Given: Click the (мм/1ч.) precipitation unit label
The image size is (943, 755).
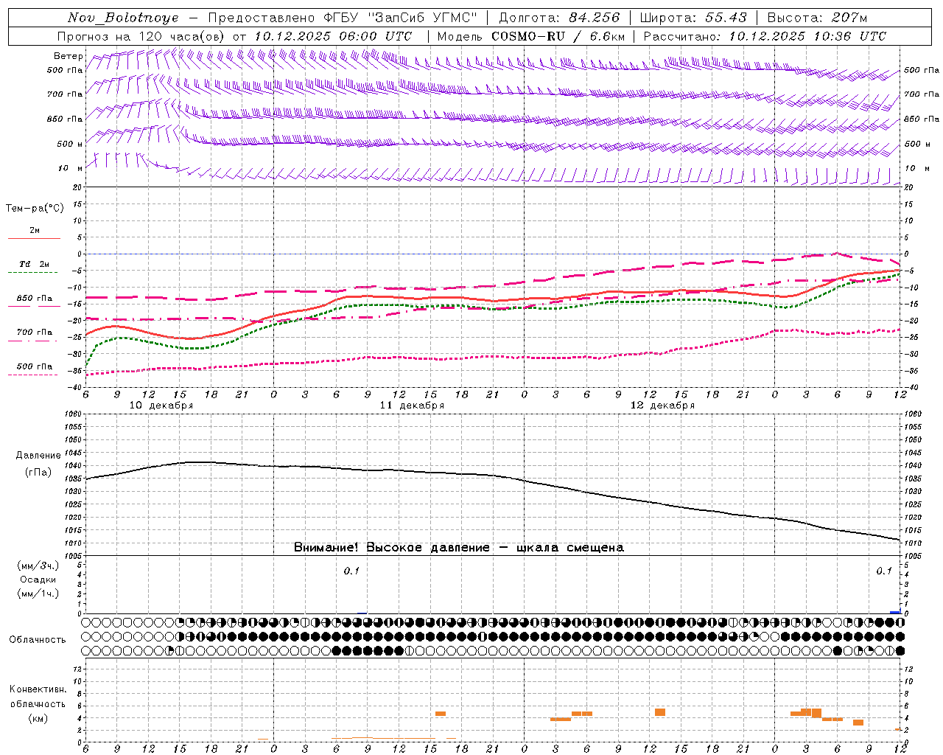Looking at the screenshot, I should 38,594.
